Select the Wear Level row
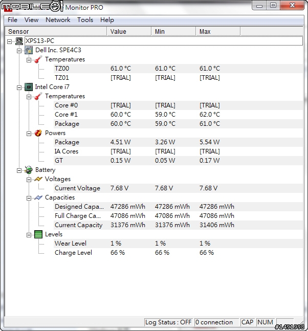This screenshot has height=331, width=308. (179, 244)
